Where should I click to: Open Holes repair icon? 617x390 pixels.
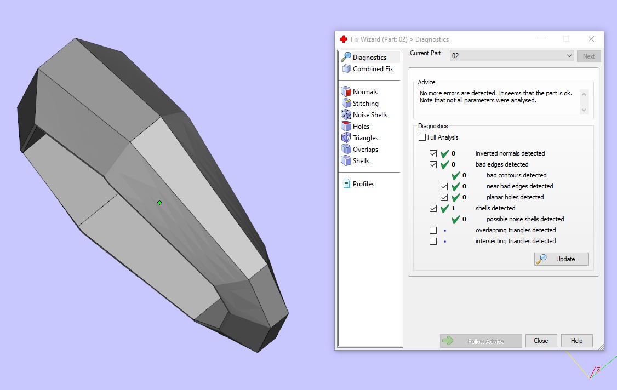click(x=346, y=126)
